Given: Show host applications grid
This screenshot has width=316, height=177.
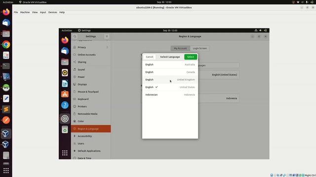Looking at the screenshot, I should pos(6,171).
